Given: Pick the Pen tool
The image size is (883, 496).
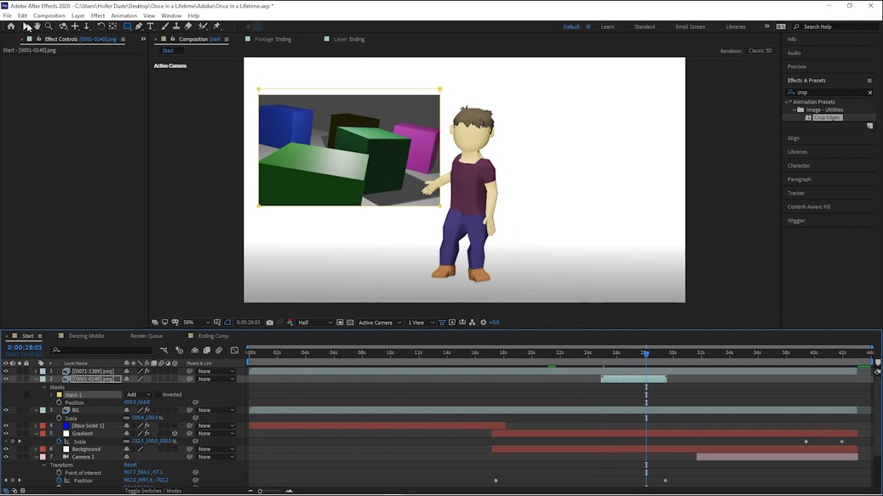Looking at the screenshot, I should coord(139,26).
